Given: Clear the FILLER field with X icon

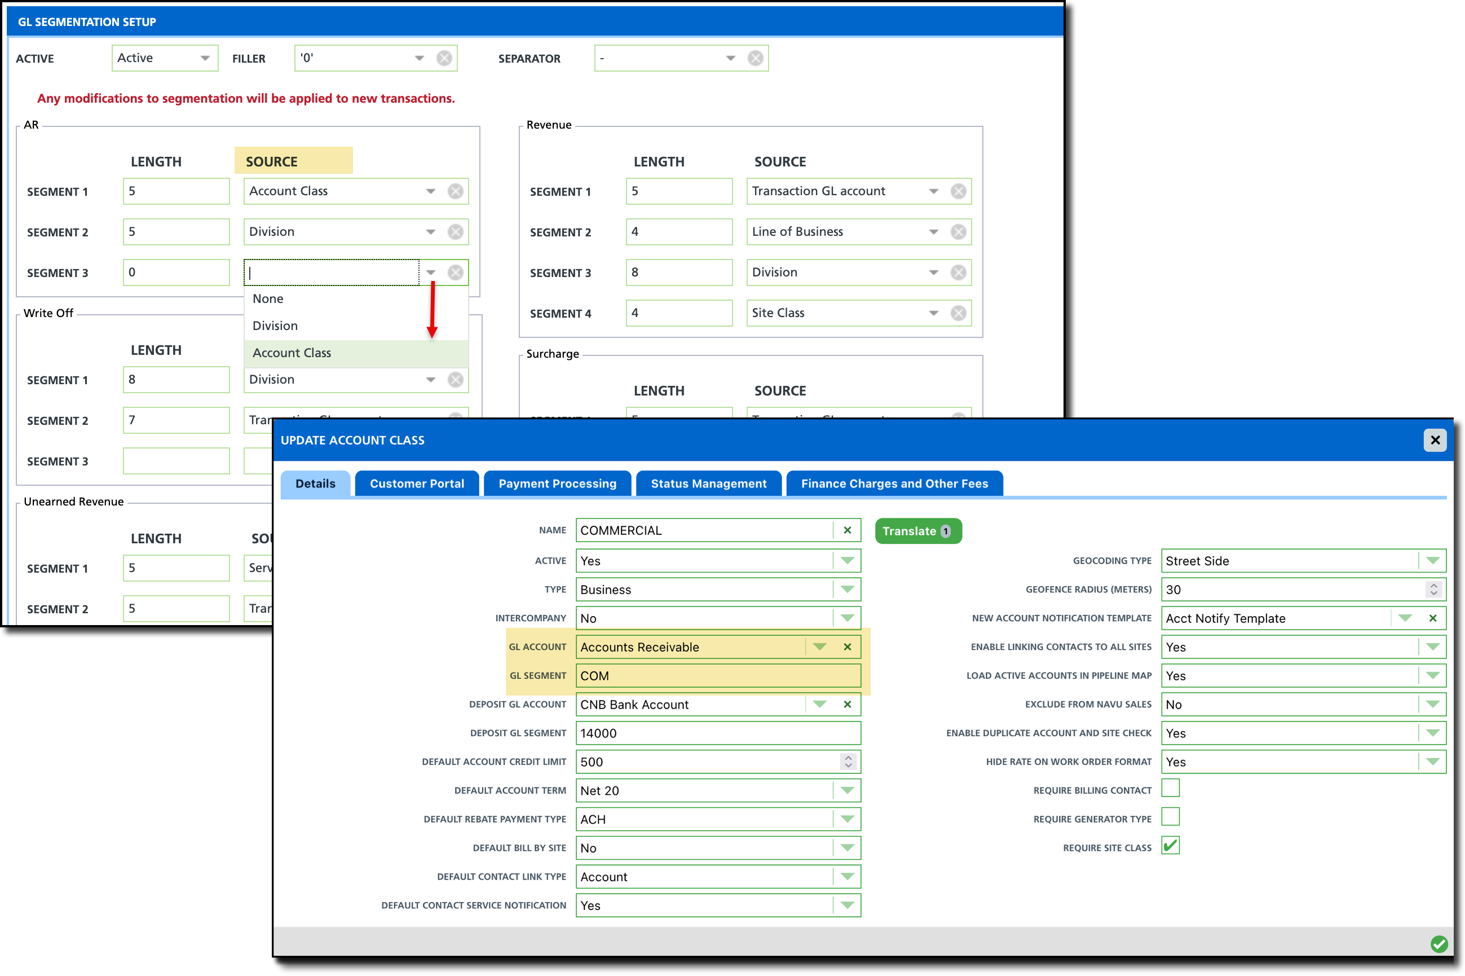Looking at the screenshot, I should pos(444,58).
